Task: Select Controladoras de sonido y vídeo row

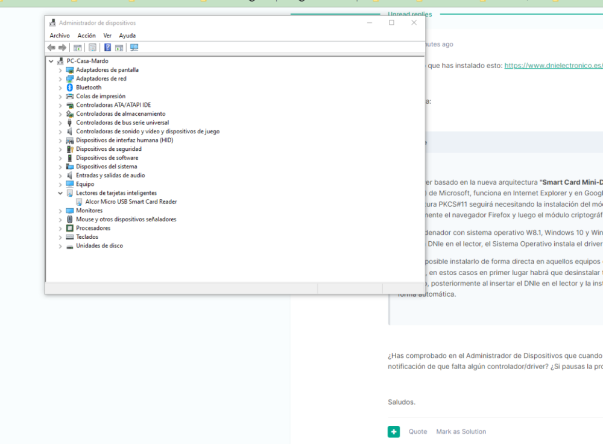Action: [148, 132]
